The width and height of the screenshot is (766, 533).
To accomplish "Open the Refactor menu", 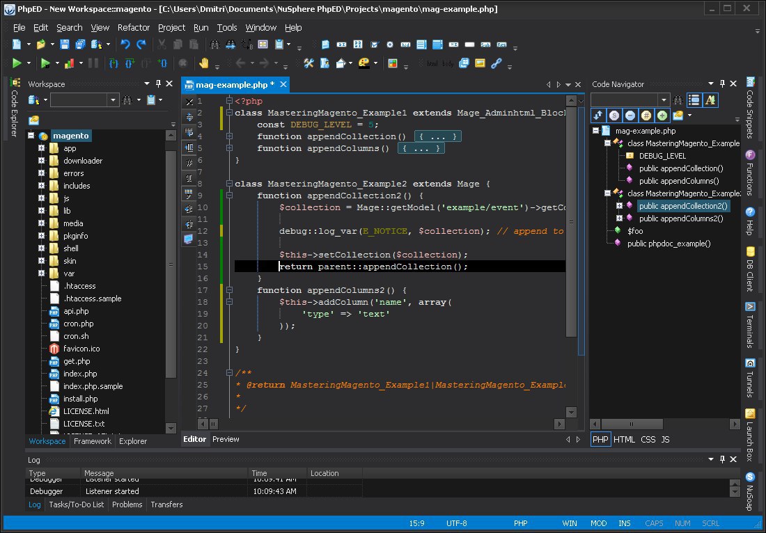I will pos(134,27).
